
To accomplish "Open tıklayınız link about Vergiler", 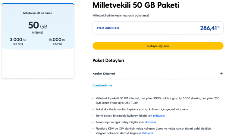I will [148, 133].
